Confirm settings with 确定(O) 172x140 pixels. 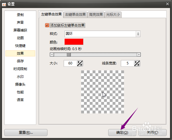(x=122, y=133)
